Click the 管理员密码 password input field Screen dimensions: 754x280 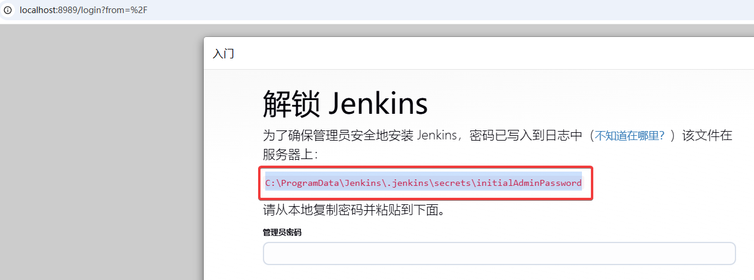coord(499,253)
